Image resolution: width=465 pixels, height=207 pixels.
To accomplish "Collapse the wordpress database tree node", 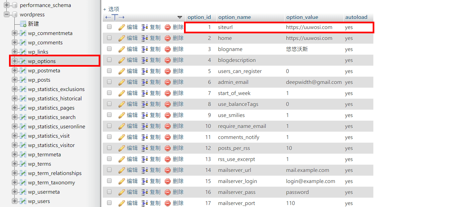I will [x=6, y=15].
